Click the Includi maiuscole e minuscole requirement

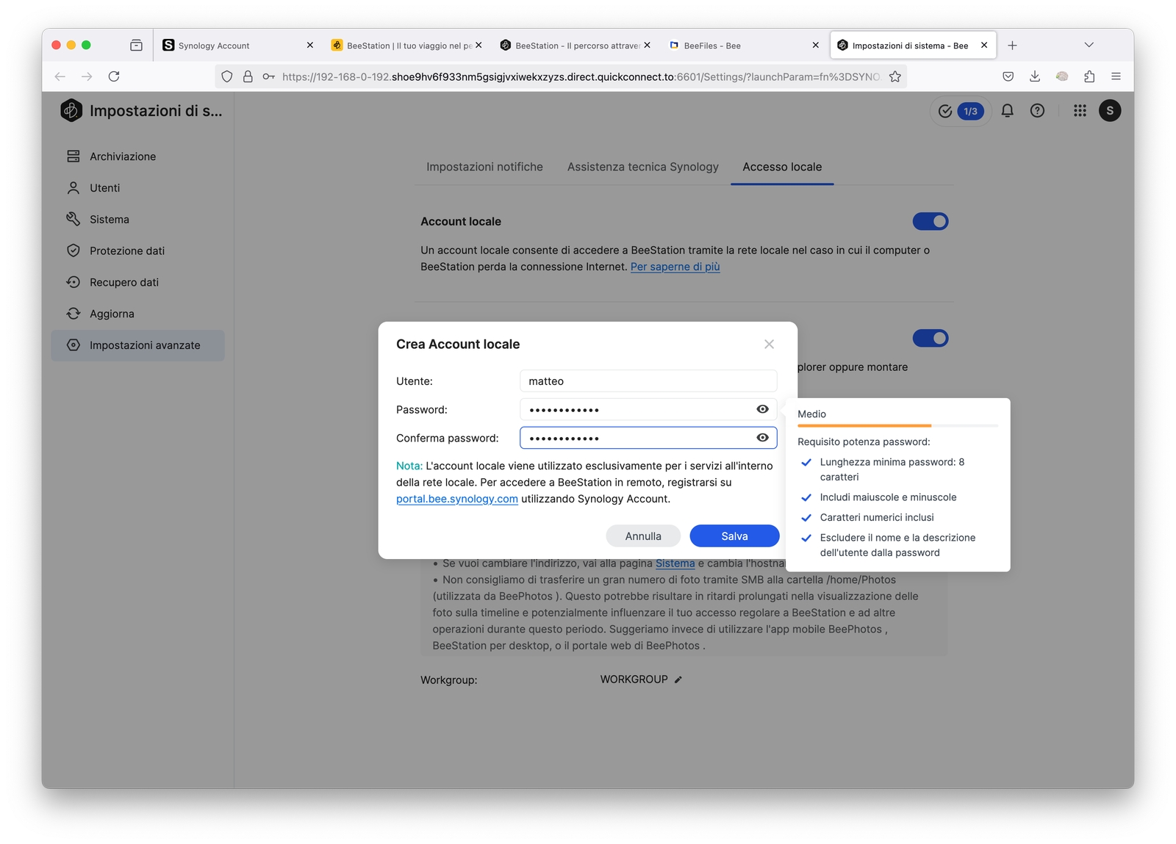click(x=888, y=497)
